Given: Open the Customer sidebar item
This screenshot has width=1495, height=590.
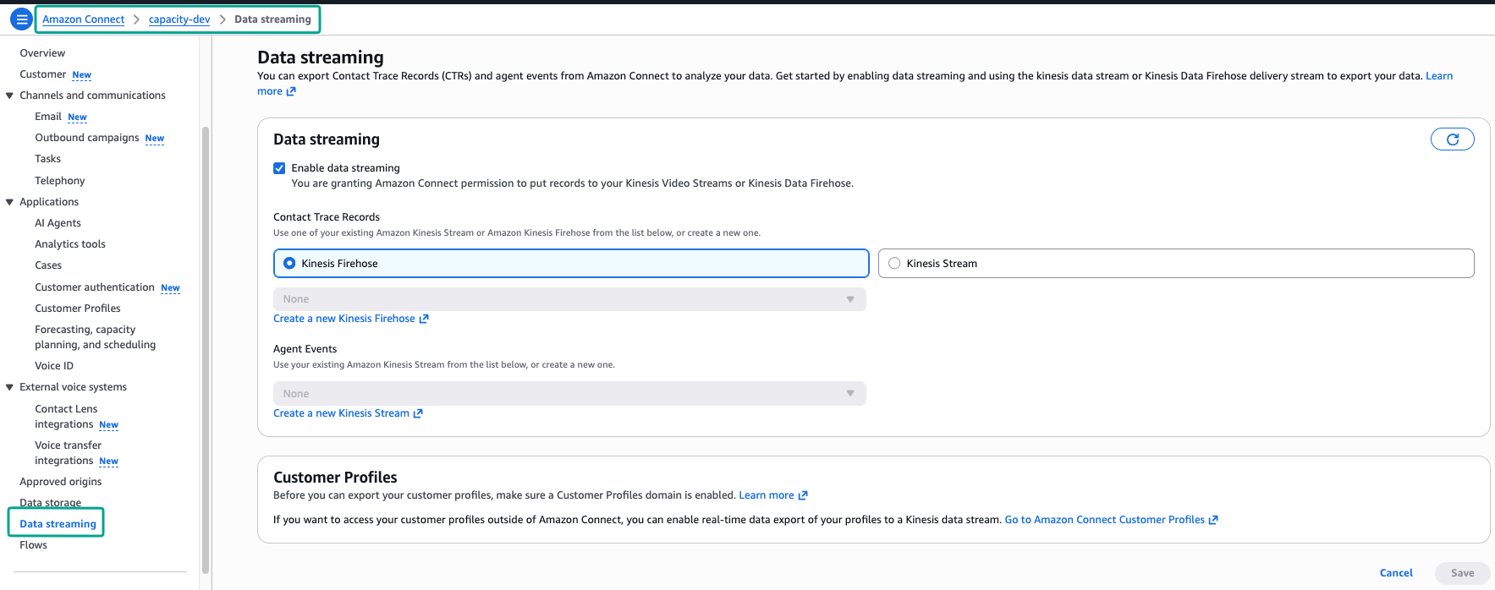Looking at the screenshot, I should pyautogui.click(x=42, y=74).
